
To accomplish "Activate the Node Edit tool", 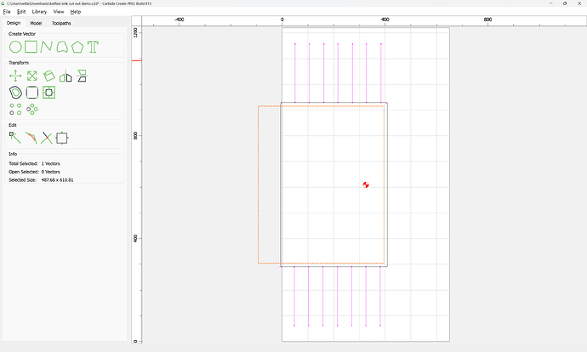I will coord(15,138).
